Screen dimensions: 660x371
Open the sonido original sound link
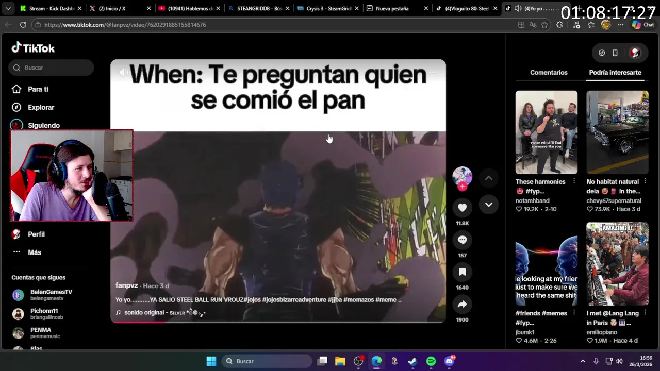pos(160,312)
